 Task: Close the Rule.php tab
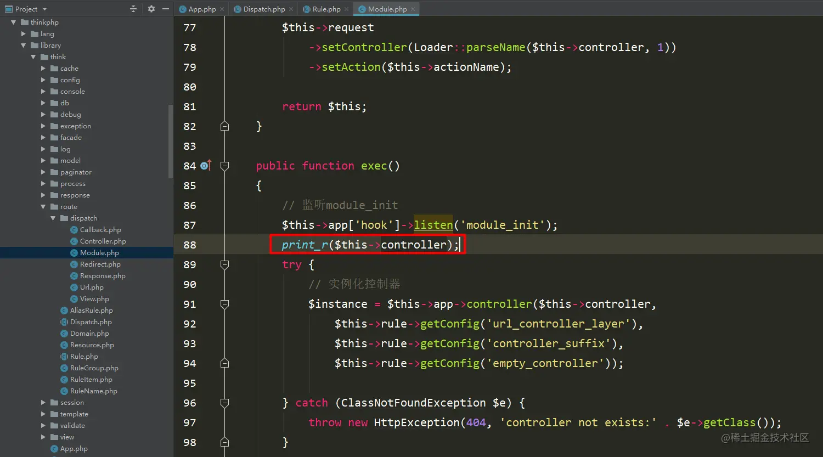pos(347,9)
